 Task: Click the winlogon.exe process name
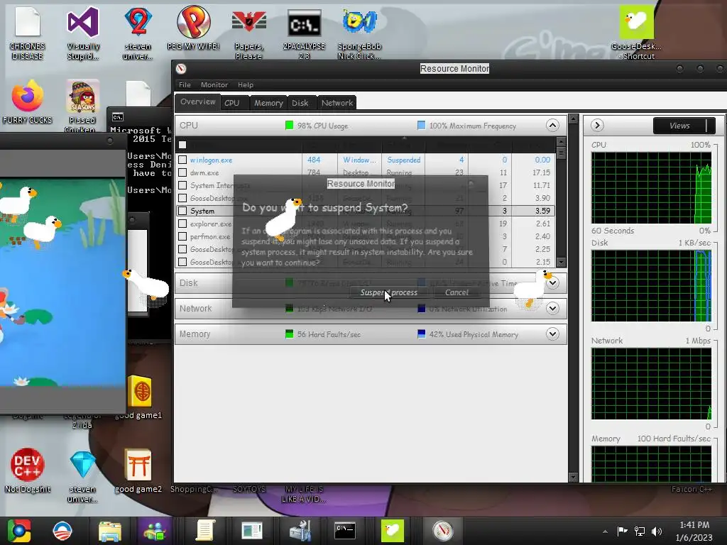211,160
